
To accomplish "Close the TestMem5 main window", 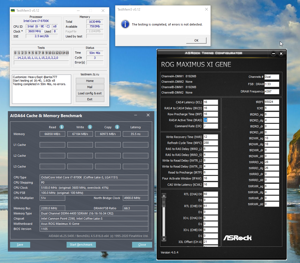I will (x=103, y=11).
